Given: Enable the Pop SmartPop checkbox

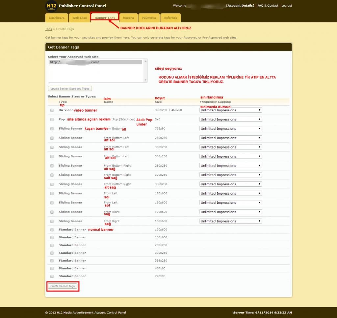Looking at the screenshot, I should [52, 119].
